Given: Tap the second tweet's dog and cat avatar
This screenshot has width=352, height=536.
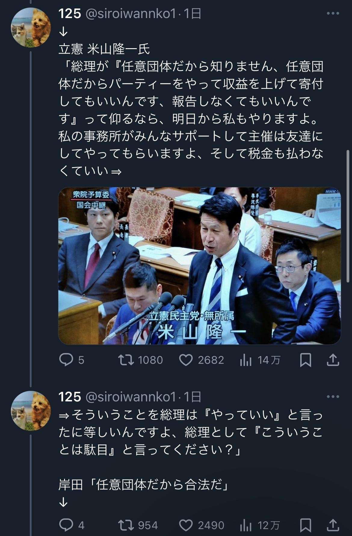Looking at the screenshot, I should (x=31, y=411).
